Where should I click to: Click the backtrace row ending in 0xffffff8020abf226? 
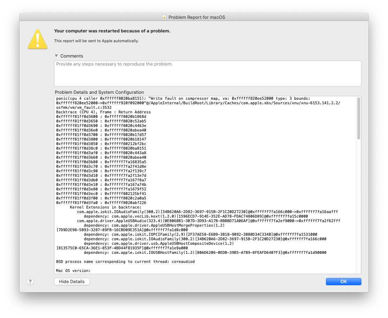101,203
